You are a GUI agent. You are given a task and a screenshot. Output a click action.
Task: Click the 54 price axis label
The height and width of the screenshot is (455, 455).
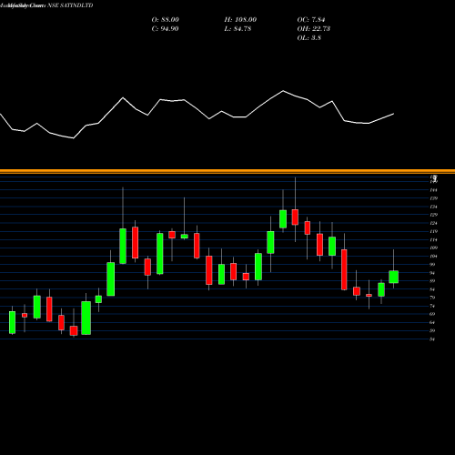(x=432, y=339)
